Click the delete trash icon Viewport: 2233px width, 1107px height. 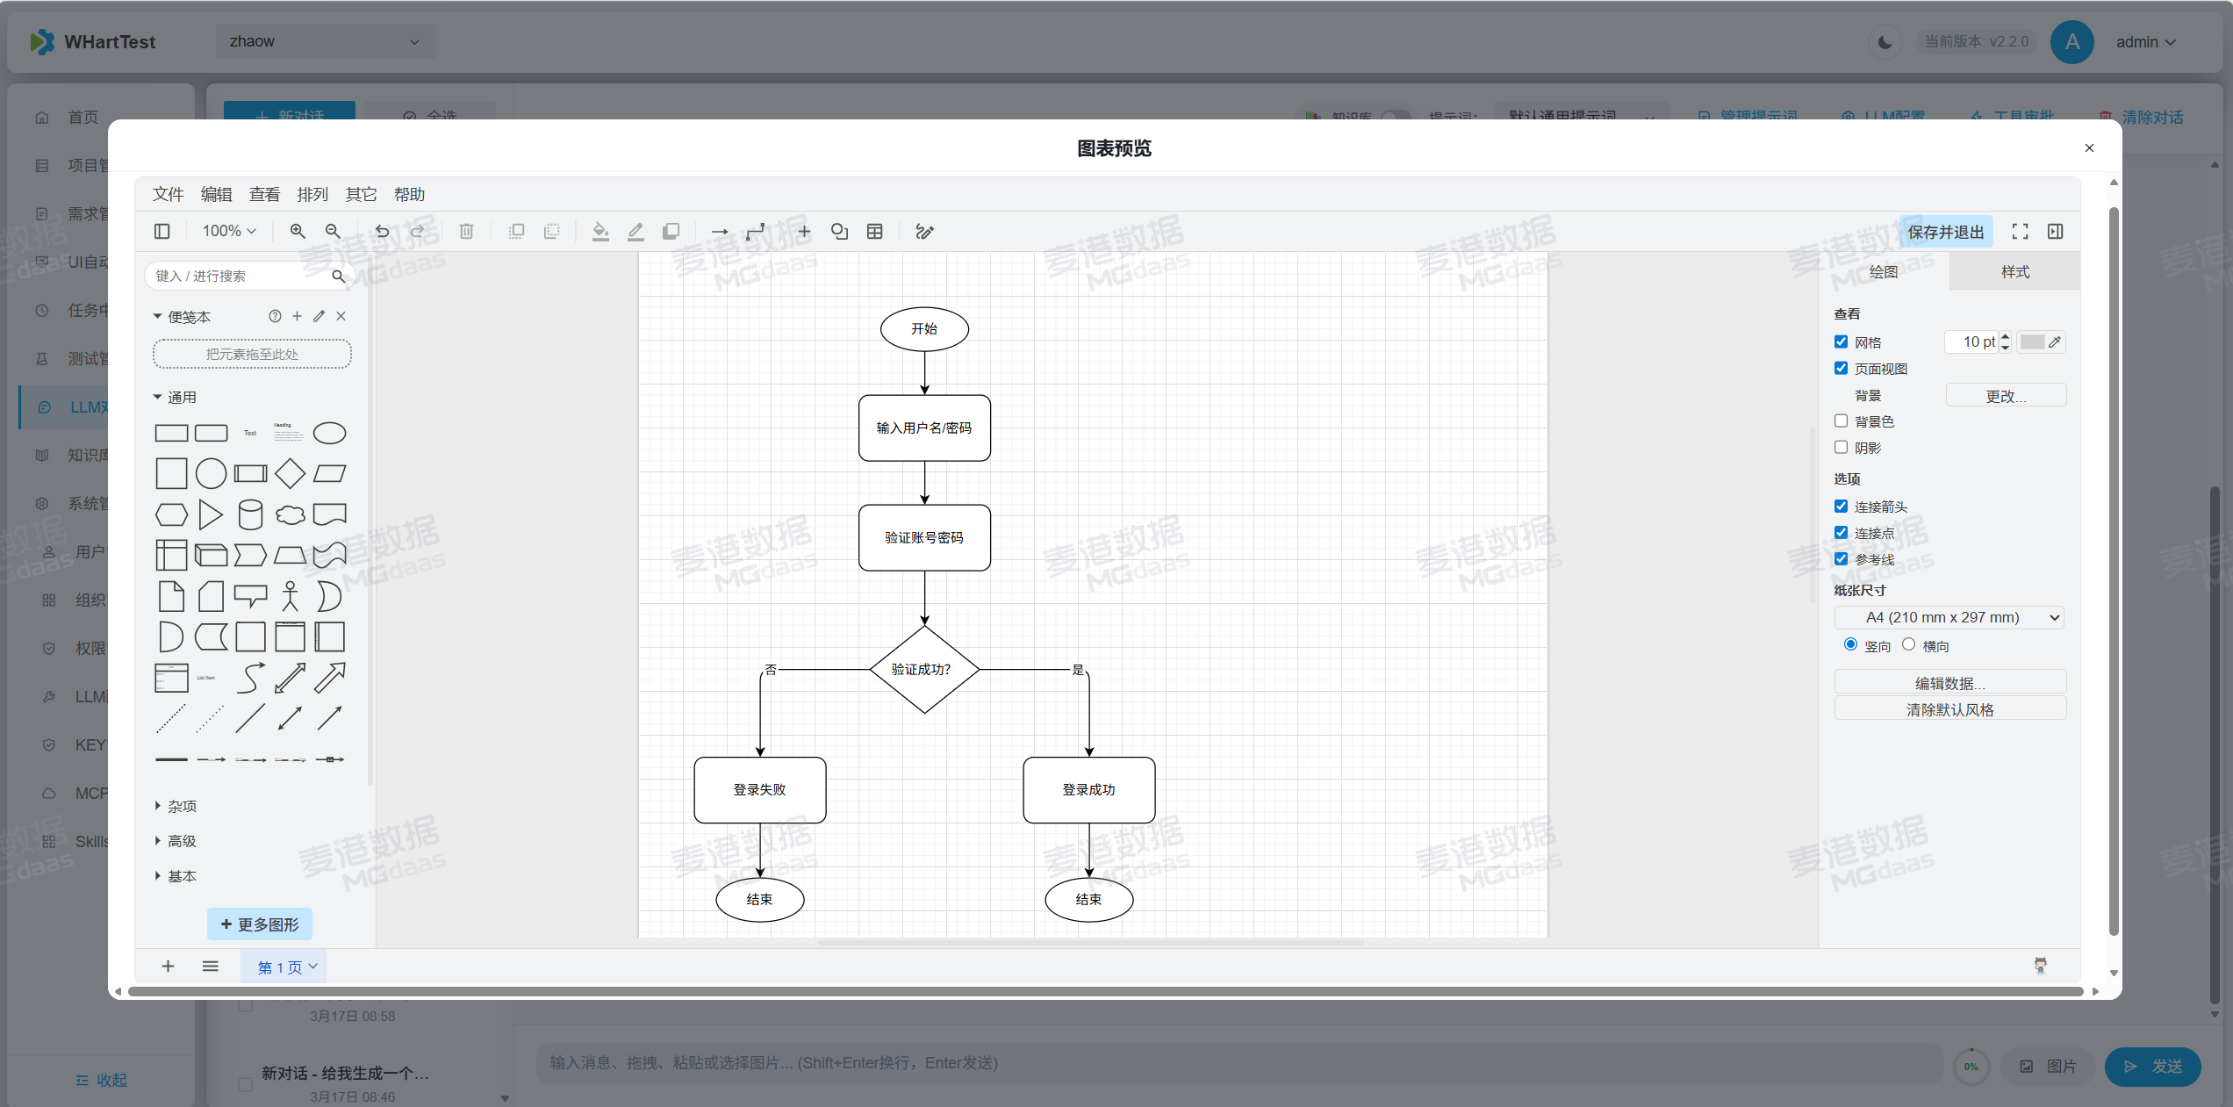(466, 231)
